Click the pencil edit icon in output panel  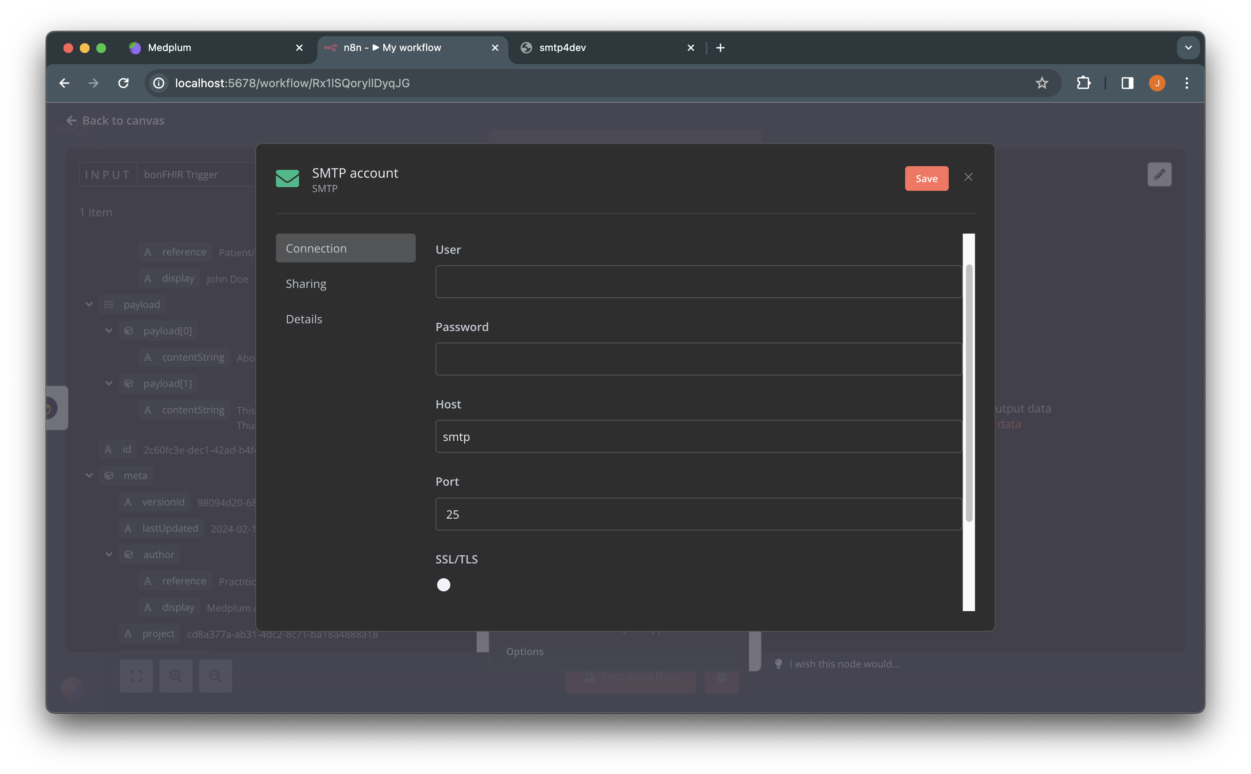[x=1159, y=174]
